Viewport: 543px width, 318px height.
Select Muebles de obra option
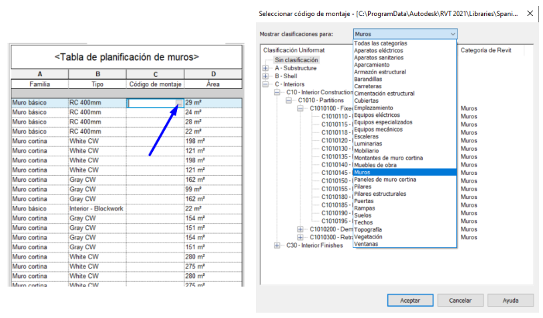tap(405, 165)
